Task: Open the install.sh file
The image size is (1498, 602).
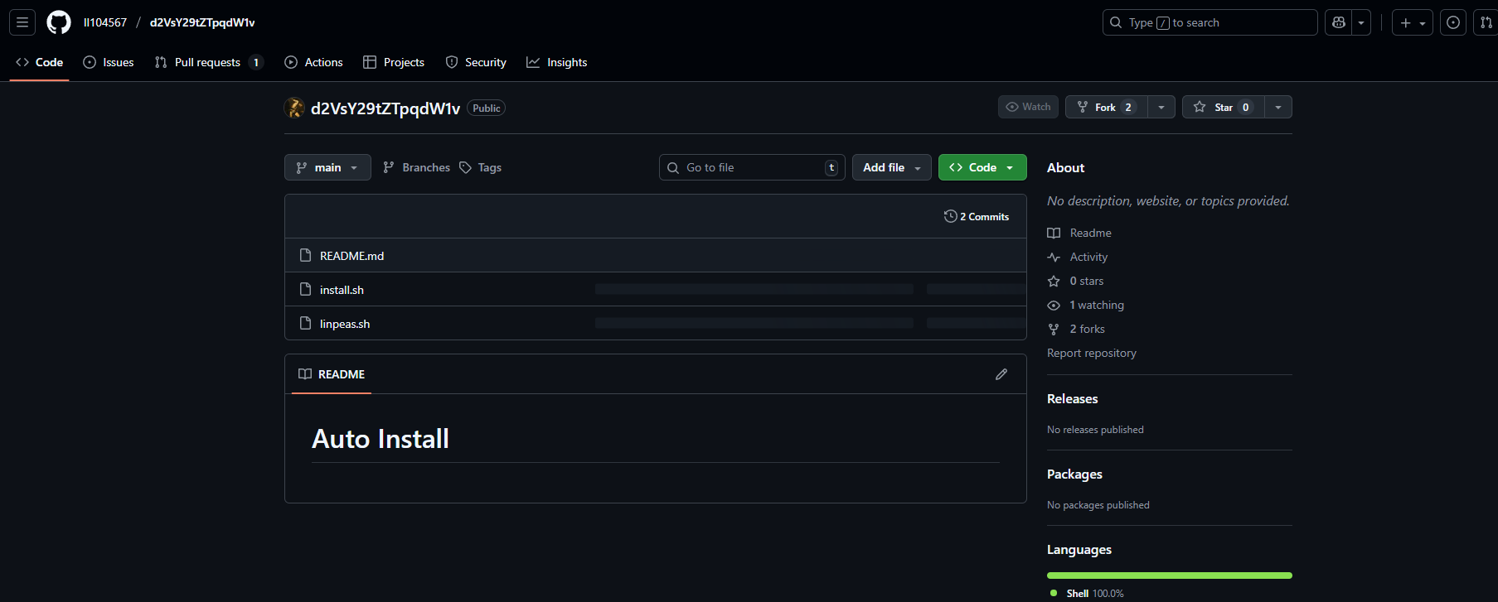Action: (x=342, y=290)
